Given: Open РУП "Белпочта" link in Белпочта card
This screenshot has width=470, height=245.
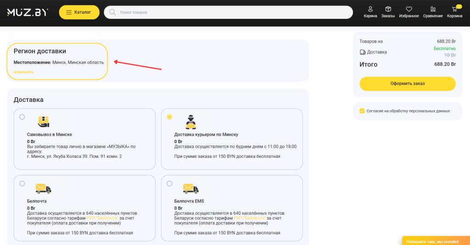Looking at the screenshot, I should point(102,218).
